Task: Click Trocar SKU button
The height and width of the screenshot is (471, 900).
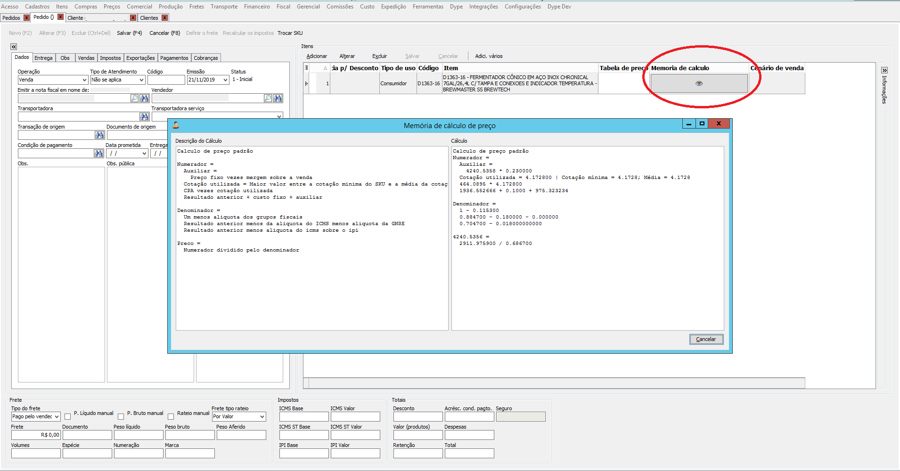Action: 290,33
